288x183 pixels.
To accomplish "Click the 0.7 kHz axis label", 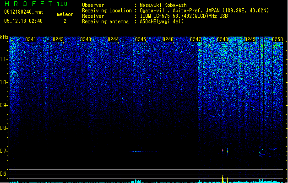I will (x=4, y=151).
